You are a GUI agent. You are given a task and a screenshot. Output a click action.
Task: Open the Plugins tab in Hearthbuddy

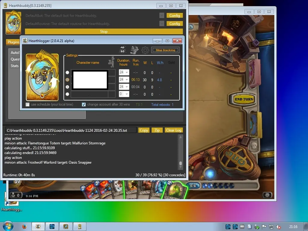(13, 42)
